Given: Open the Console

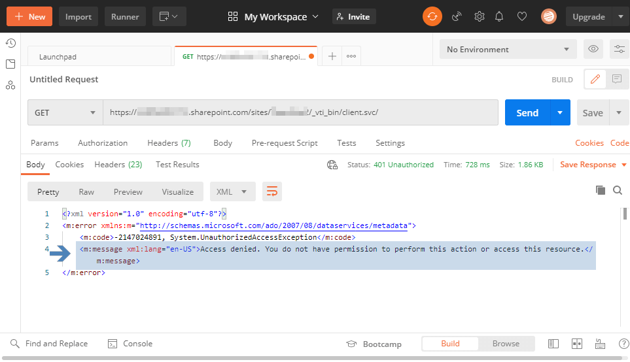Looking at the screenshot, I should [x=130, y=344].
